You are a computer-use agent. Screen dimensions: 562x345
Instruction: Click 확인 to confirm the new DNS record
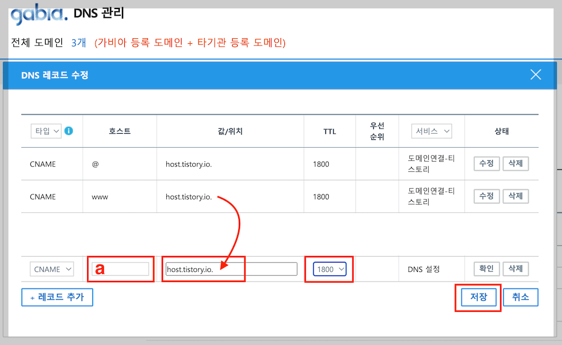coord(486,269)
